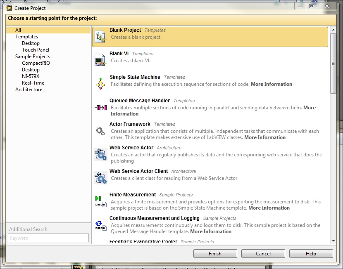This screenshot has height=269, width=343.
Task: Choose the Web Service Actor Client icon
Action: (100, 178)
